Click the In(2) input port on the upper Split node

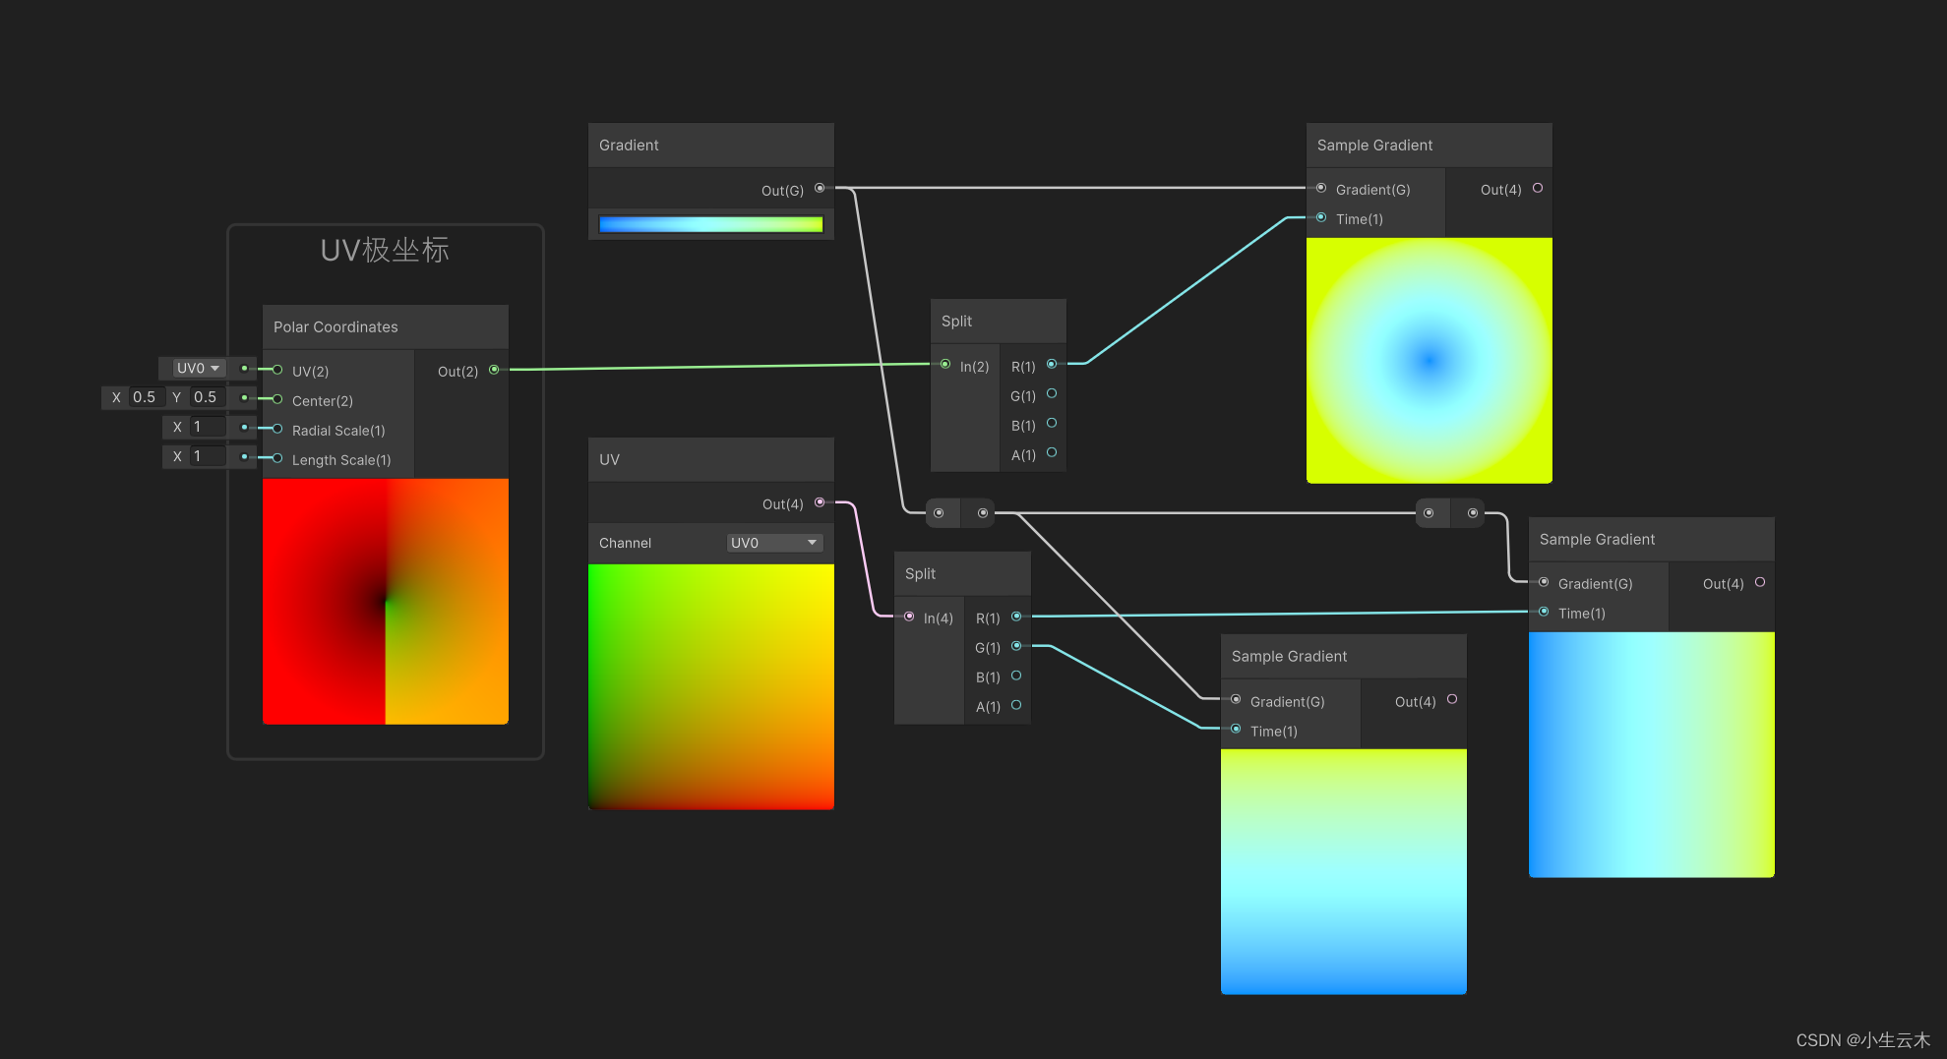click(x=944, y=364)
